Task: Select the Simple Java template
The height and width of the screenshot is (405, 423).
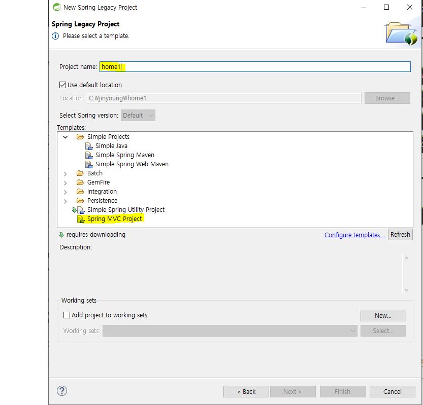Action: pyautogui.click(x=111, y=145)
